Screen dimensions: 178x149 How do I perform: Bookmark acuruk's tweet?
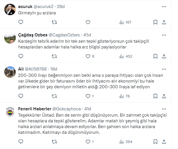pyautogui.click(x=155, y=22)
